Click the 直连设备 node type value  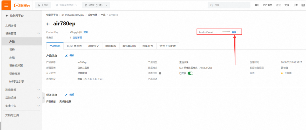(184, 63)
